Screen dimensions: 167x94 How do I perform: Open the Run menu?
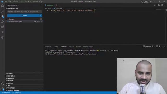pyautogui.click(x=29, y=2)
